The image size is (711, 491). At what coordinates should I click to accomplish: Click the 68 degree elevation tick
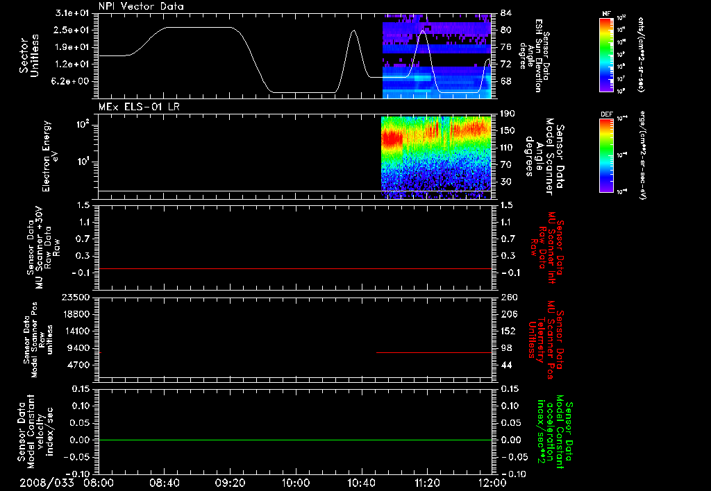pyautogui.click(x=506, y=82)
